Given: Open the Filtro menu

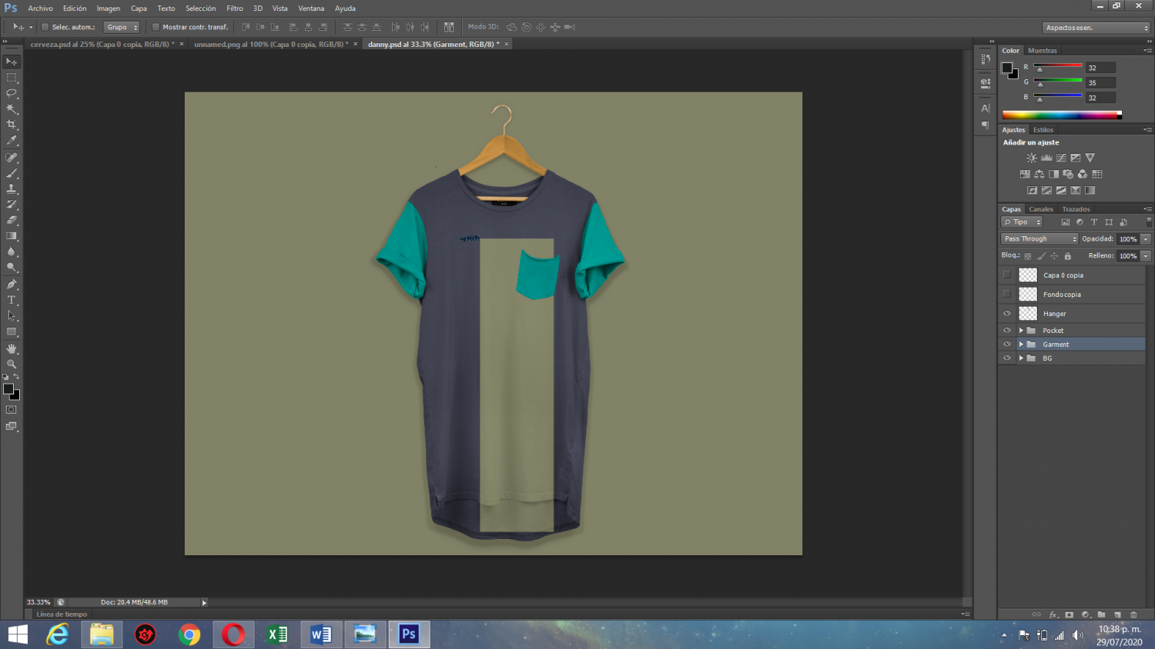Looking at the screenshot, I should (235, 8).
